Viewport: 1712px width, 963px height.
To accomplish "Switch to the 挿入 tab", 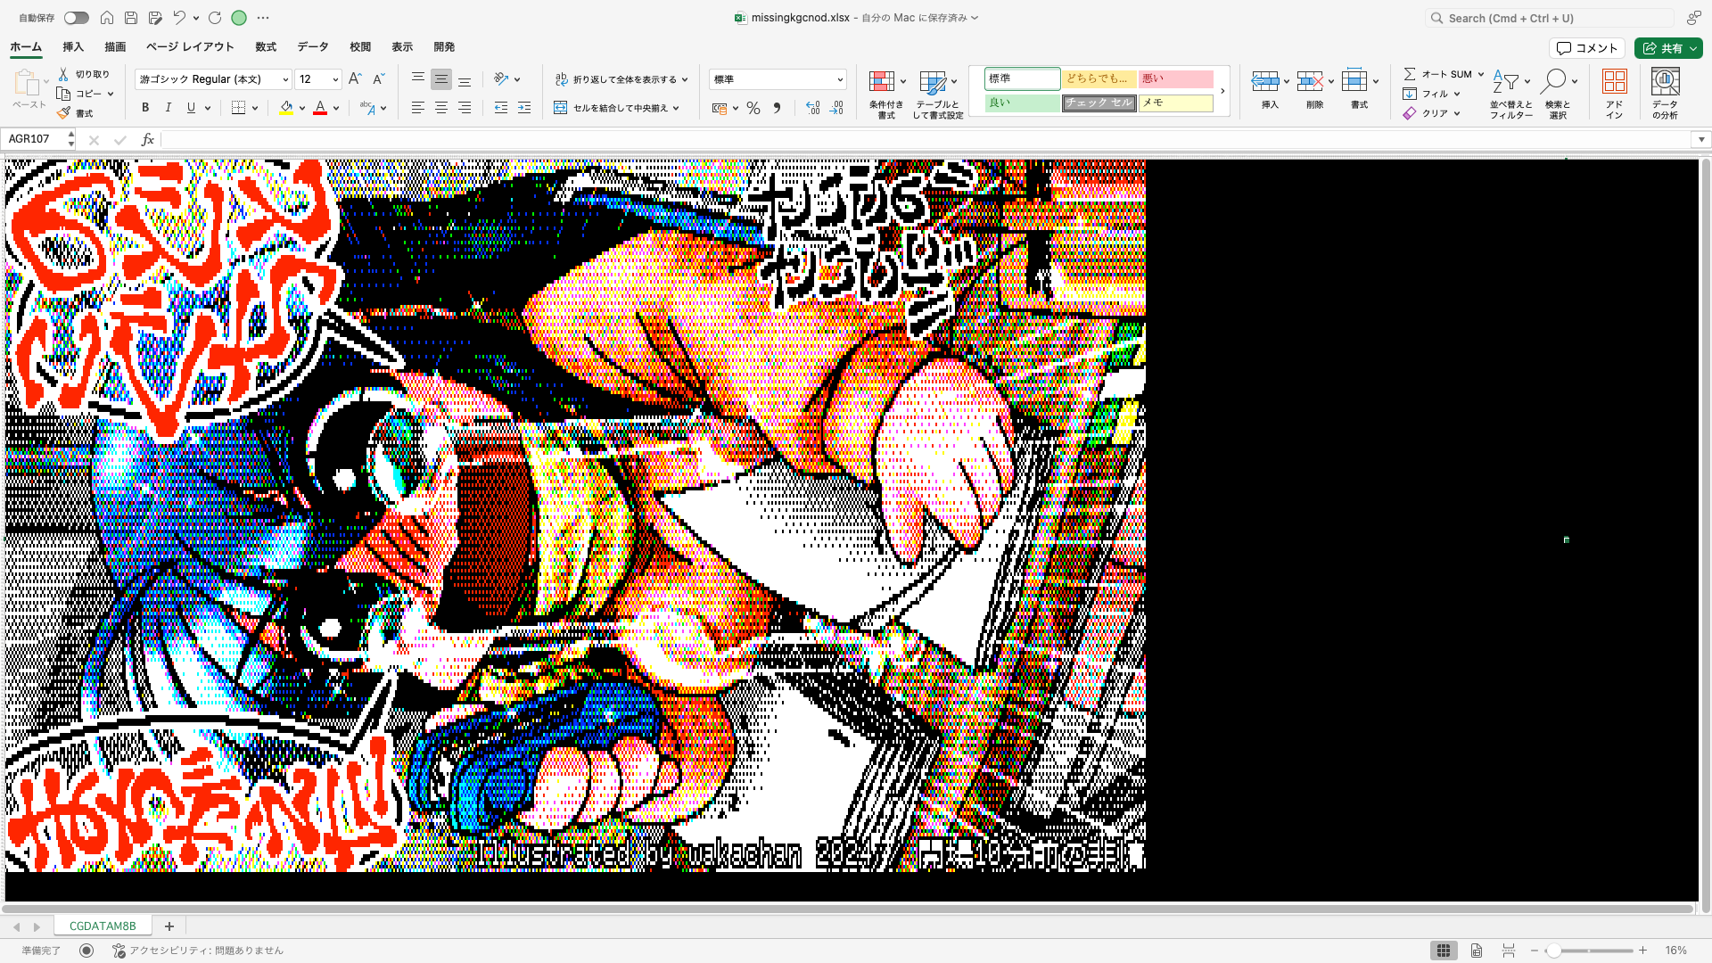I will 73,47.
